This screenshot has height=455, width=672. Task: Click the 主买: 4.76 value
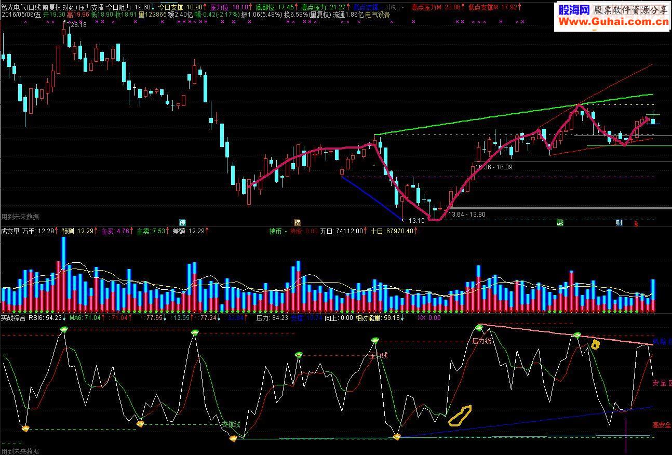point(115,231)
